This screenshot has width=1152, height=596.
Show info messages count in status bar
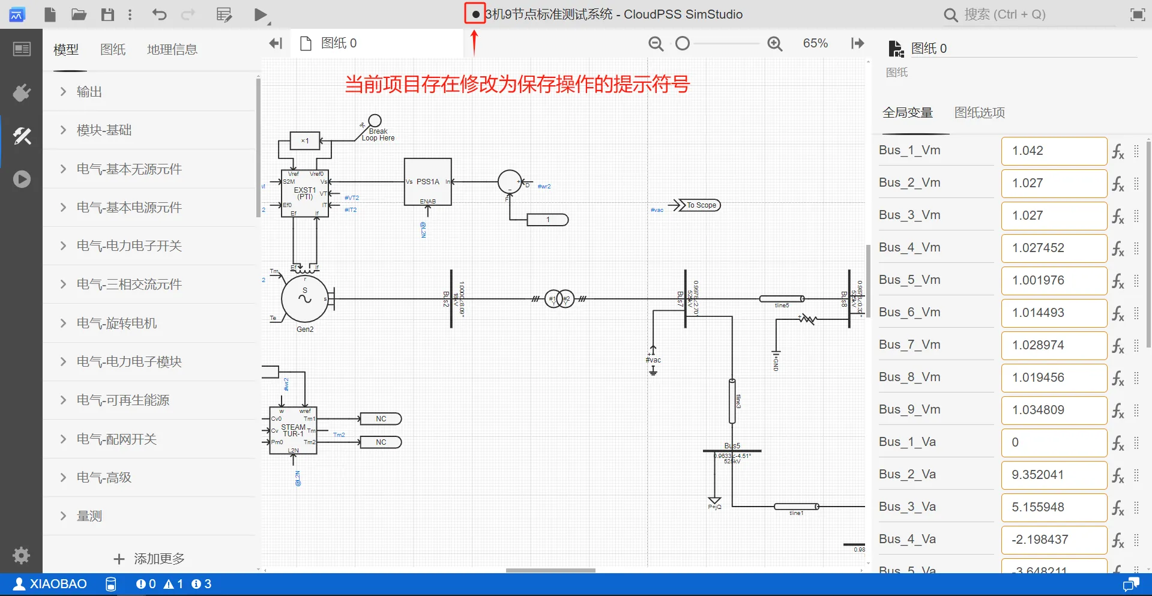pos(201,584)
